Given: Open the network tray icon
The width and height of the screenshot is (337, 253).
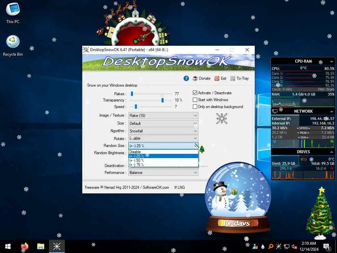Looking at the screenshot, I should pyautogui.click(x=287, y=246).
